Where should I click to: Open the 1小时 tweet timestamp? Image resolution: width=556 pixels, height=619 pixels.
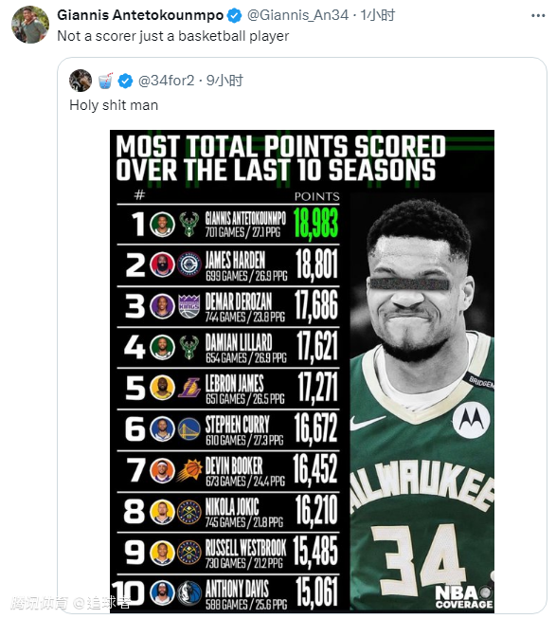click(378, 15)
